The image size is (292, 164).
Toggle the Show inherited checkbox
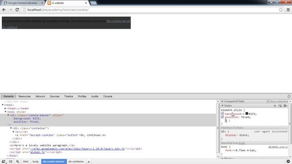point(268,102)
